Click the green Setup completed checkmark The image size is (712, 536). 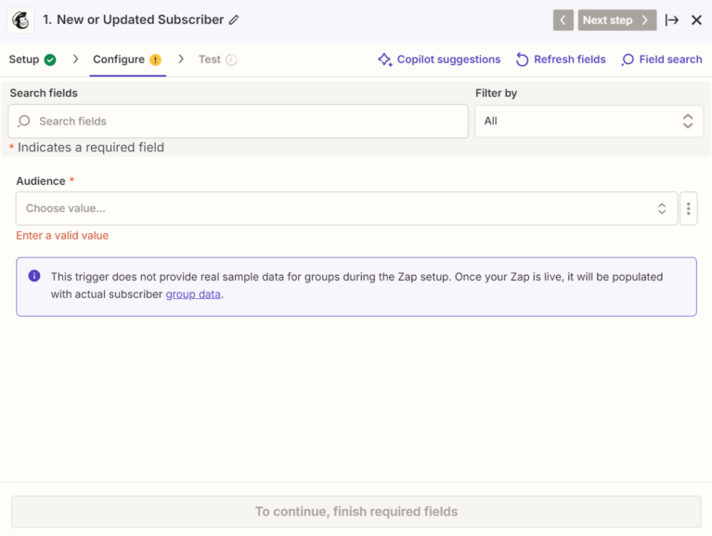50,59
